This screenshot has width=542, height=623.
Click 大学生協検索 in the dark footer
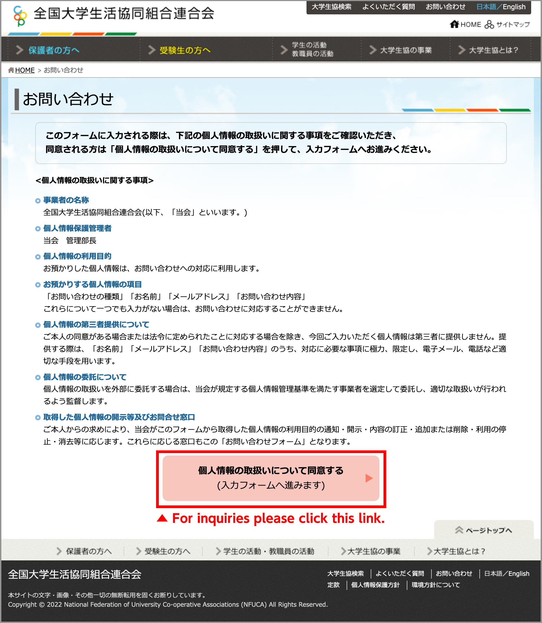click(346, 573)
